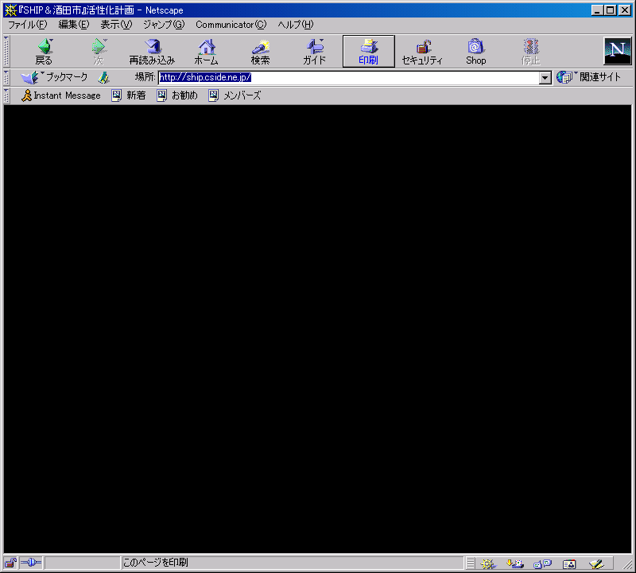This screenshot has width=636, height=573.
Task: Click the page proxy icon beside 場所
Action: tap(104, 77)
